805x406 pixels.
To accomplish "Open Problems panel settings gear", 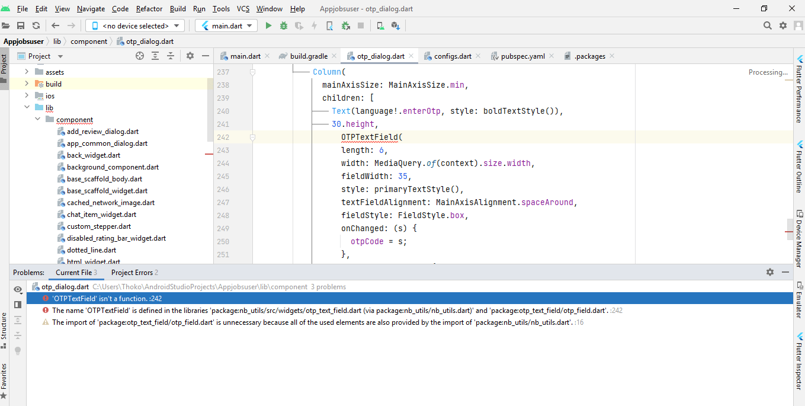I will (770, 272).
